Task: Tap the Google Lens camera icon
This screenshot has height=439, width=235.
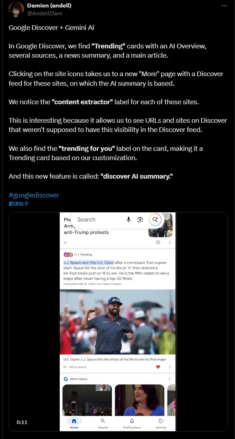Action: [140, 220]
